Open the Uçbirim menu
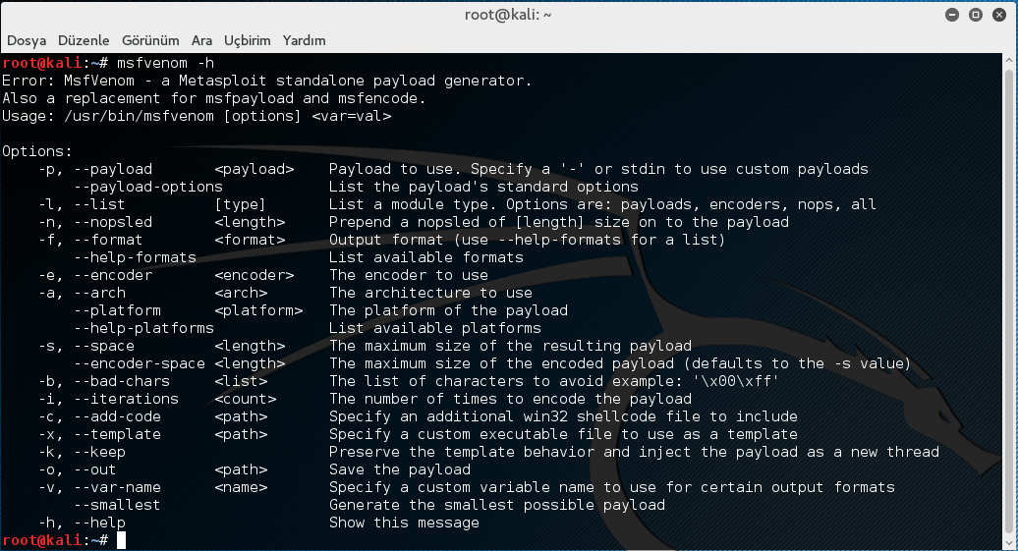The width and height of the screenshot is (1018, 551). (x=247, y=40)
